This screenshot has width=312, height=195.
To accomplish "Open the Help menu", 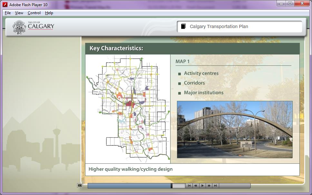I will click(49, 13).
